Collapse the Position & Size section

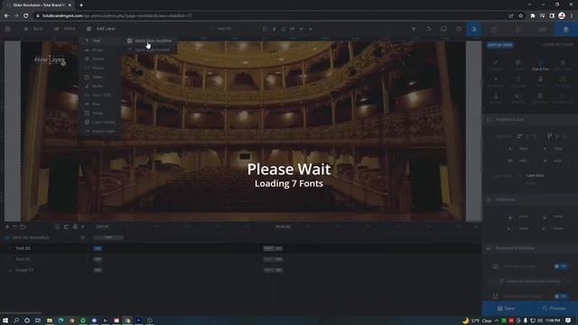530,119
